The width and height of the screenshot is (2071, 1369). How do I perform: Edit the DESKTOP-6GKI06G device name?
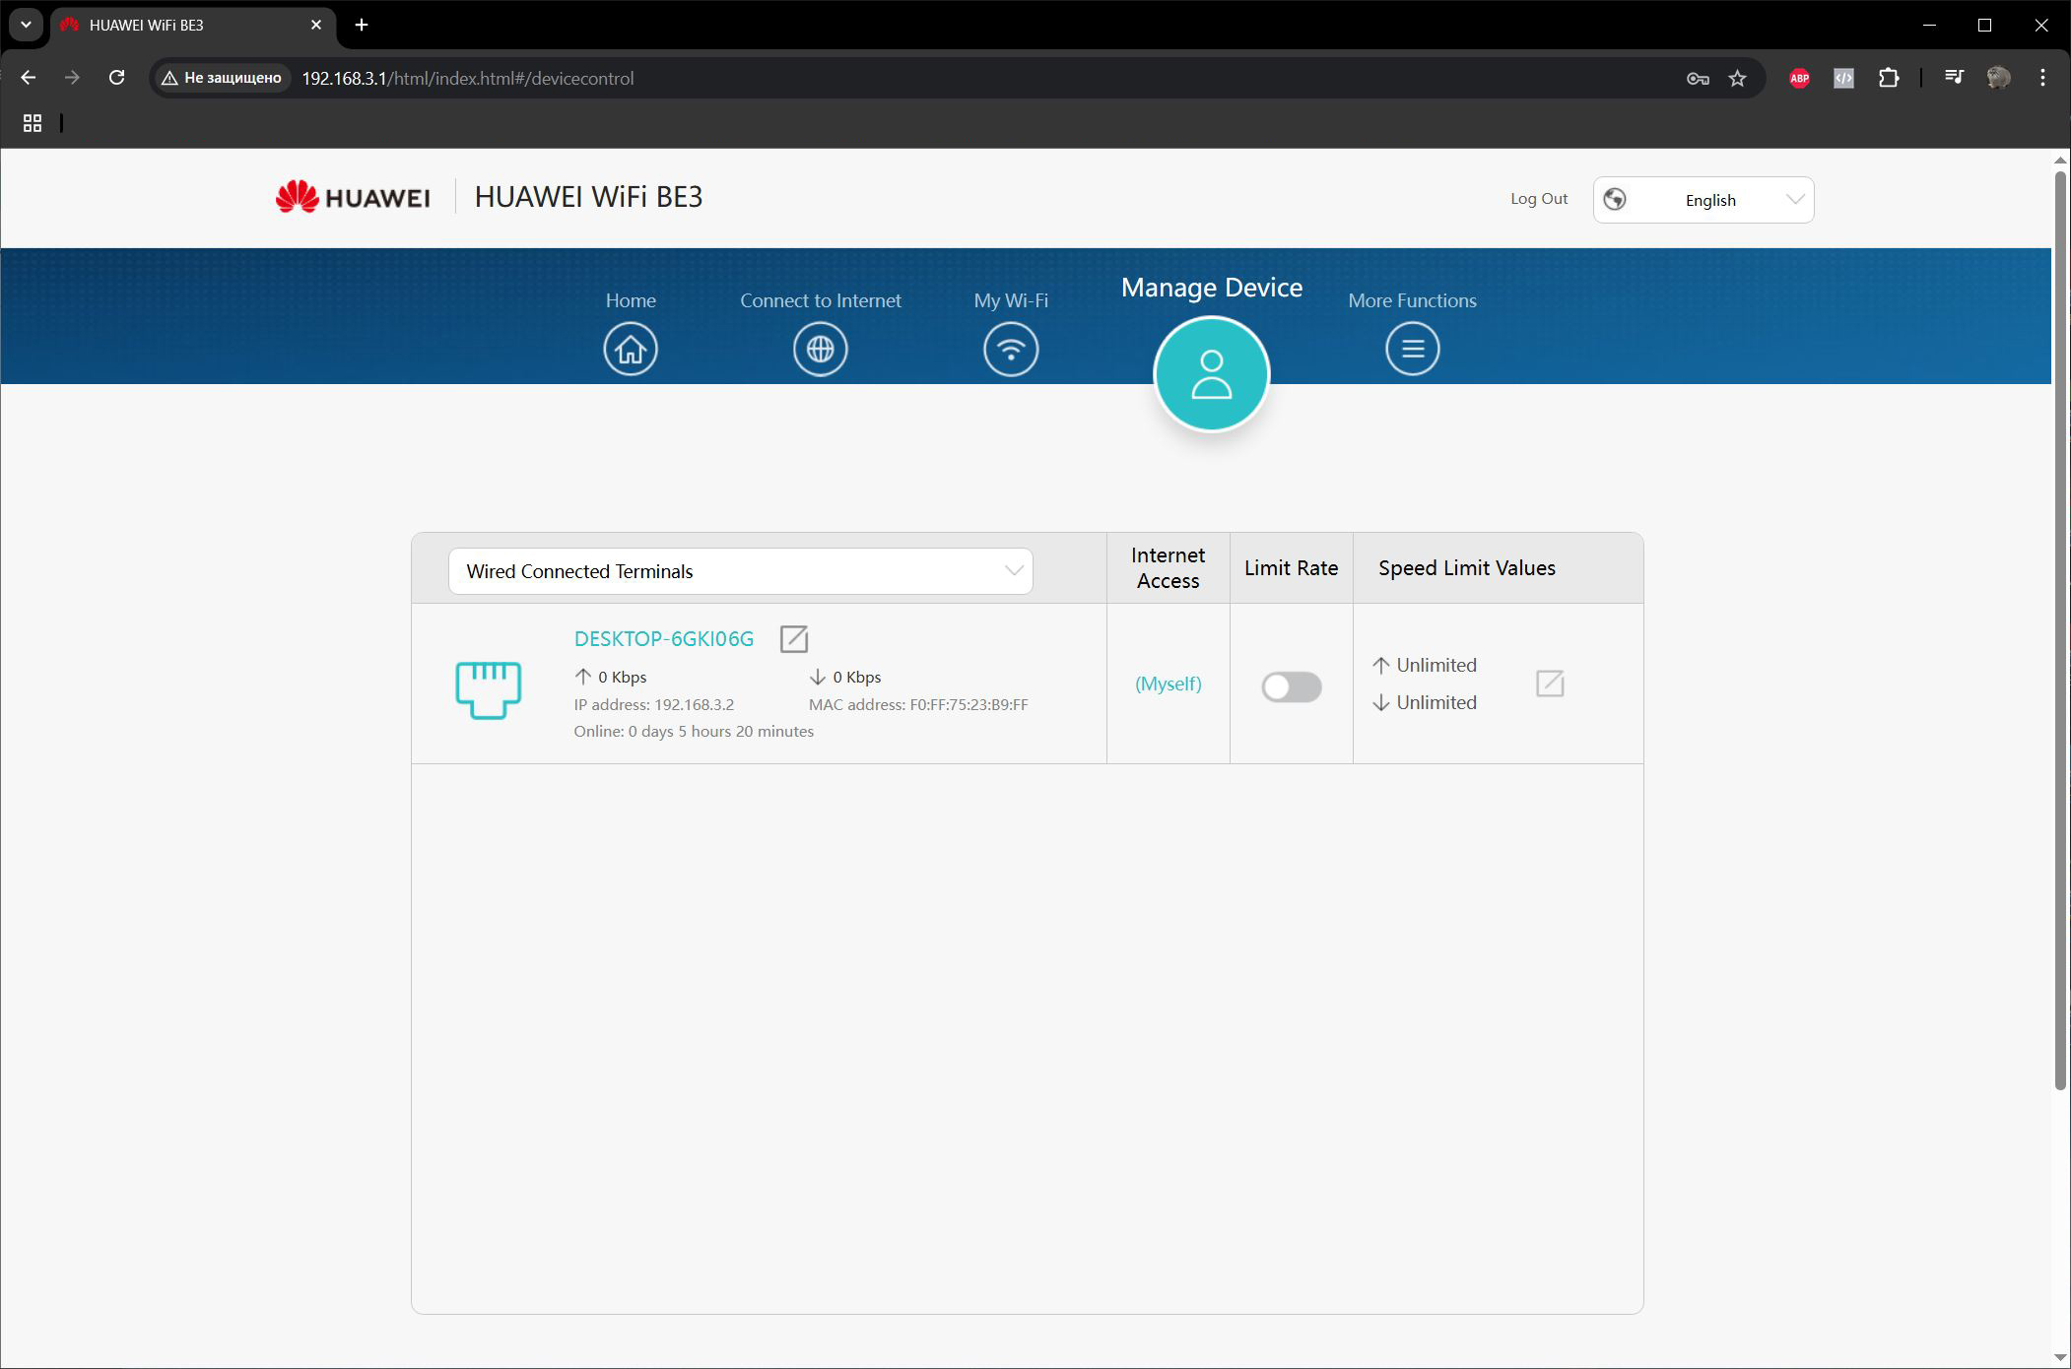[x=793, y=639]
